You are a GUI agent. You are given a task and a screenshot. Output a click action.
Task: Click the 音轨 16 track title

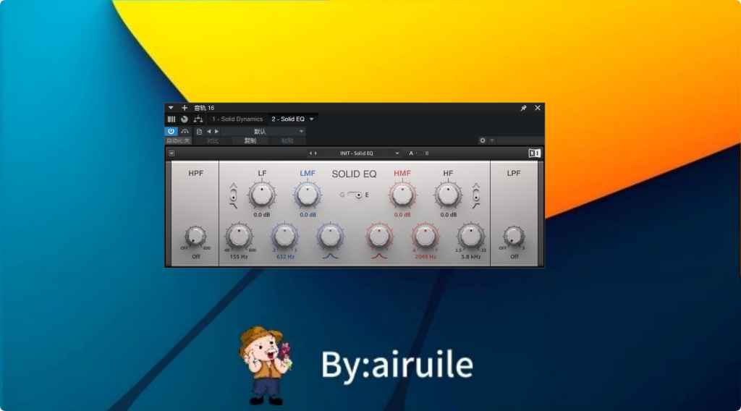point(204,108)
